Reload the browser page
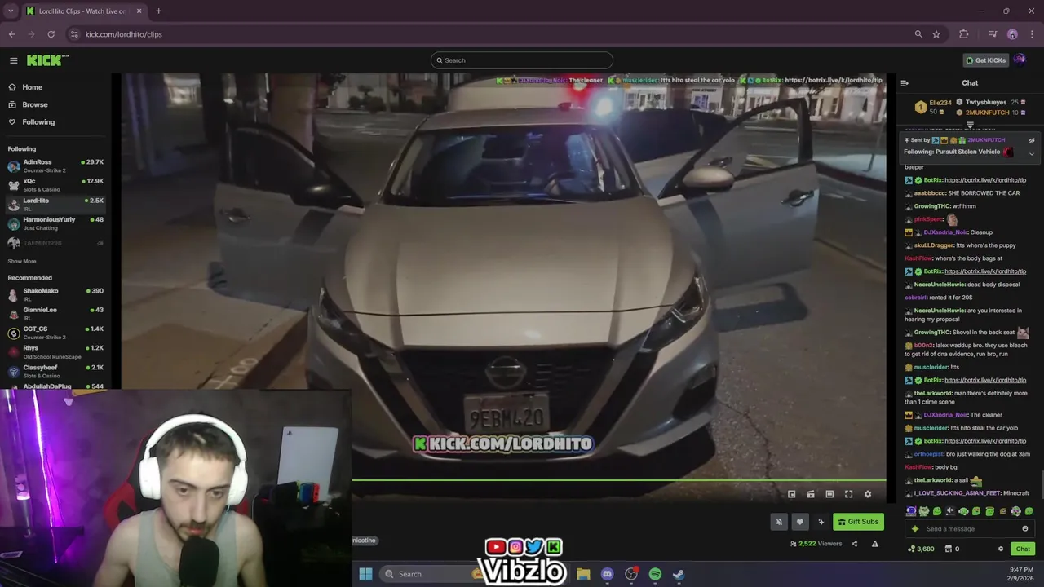Screen dimensions: 1044x587 [x=51, y=34]
